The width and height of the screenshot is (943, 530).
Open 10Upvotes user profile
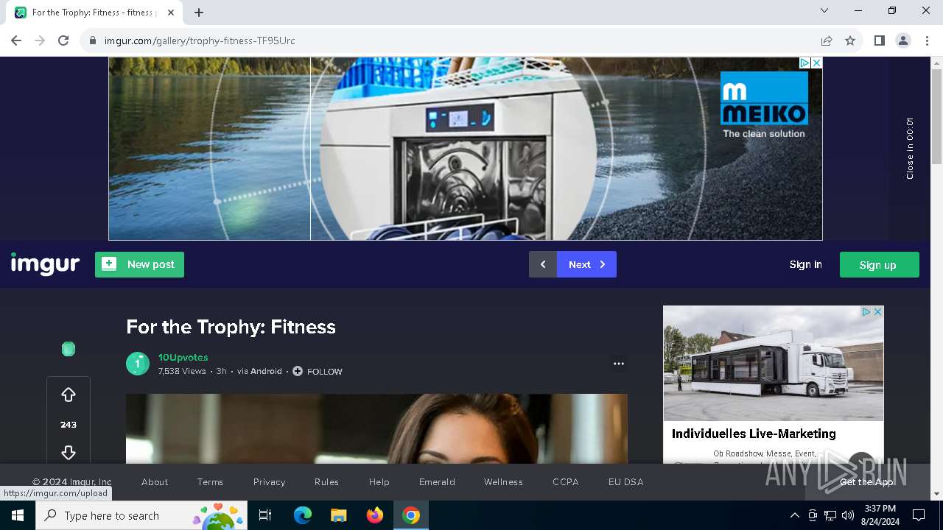tap(183, 357)
